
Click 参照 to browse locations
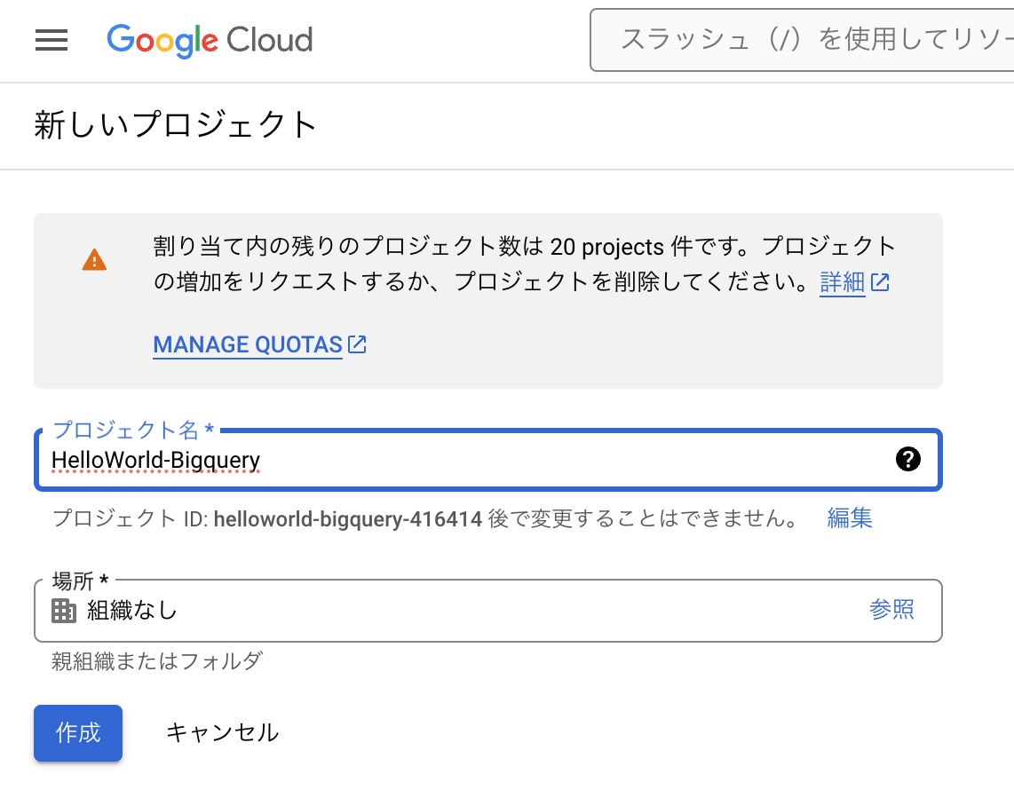click(x=891, y=610)
